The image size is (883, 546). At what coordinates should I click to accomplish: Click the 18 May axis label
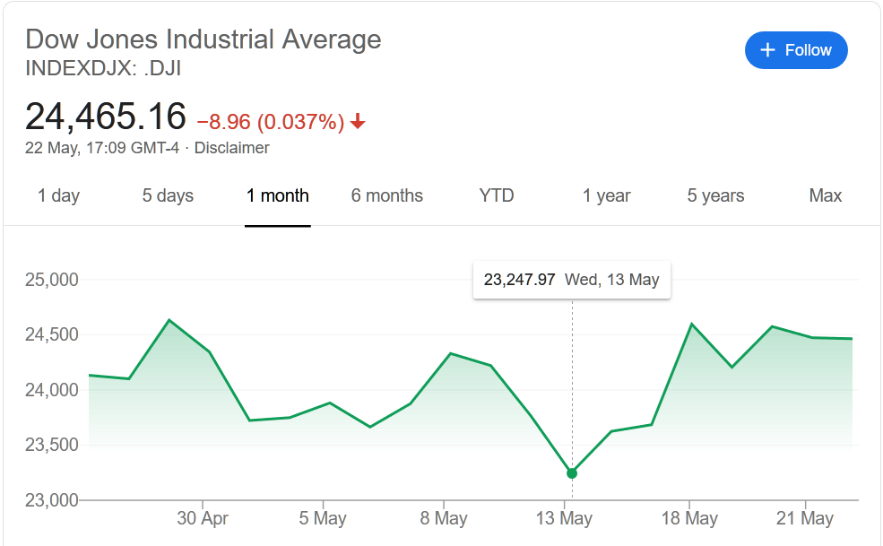coord(689,518)
